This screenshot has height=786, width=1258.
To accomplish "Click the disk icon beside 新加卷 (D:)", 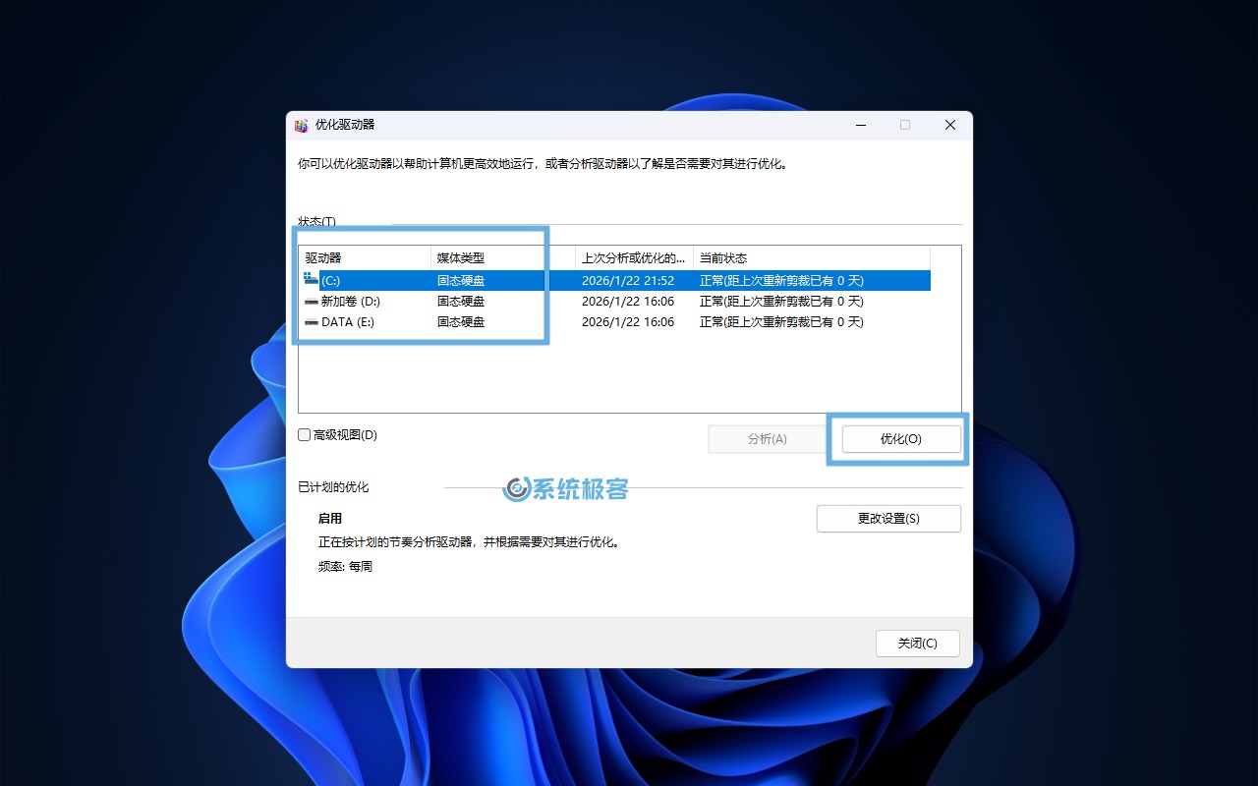I will (310, 301).
